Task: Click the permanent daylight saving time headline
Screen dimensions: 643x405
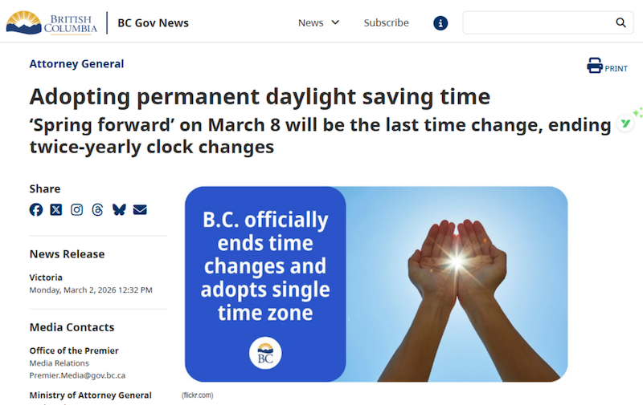Action: pos(260,97)
